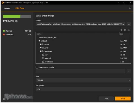The height and width of the screenshot is (103, 134).
Task: Click the import icon above the file list
Action: (x=129, y=30)
